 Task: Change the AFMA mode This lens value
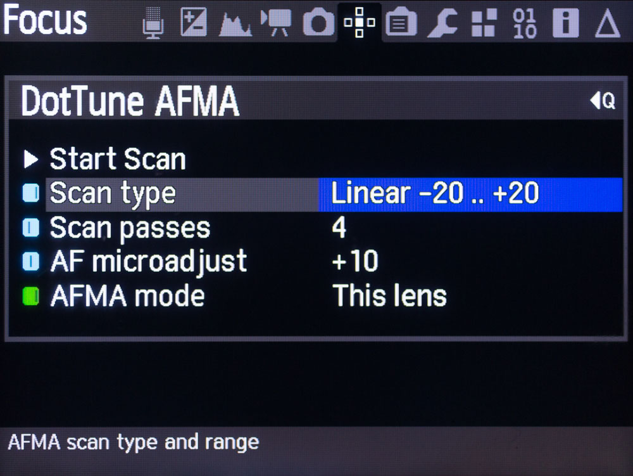tap(389, 296)
